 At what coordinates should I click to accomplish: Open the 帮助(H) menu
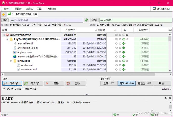52,9
